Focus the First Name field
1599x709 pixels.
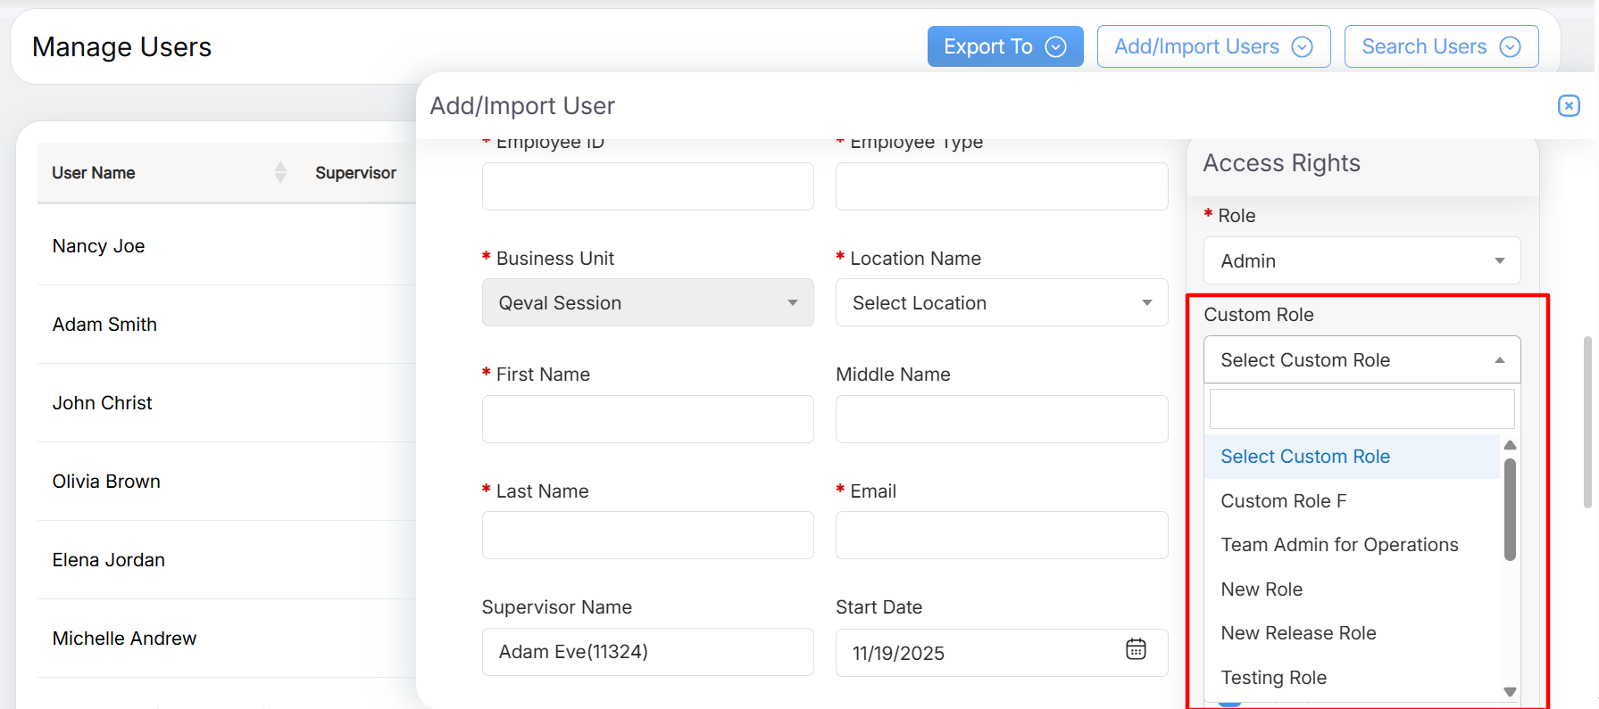[647, 419]
